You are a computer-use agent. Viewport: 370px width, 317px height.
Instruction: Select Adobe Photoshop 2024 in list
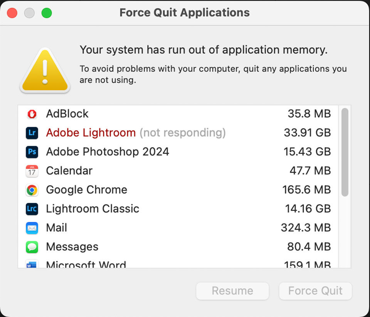pyautogui.click(x=108, y=152)
